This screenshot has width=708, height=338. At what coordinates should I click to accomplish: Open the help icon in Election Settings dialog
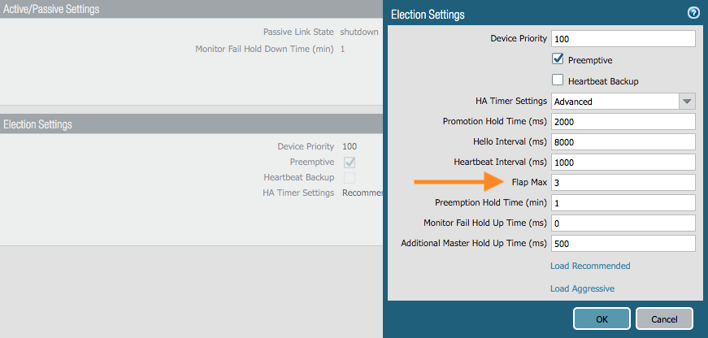point(693,13)
